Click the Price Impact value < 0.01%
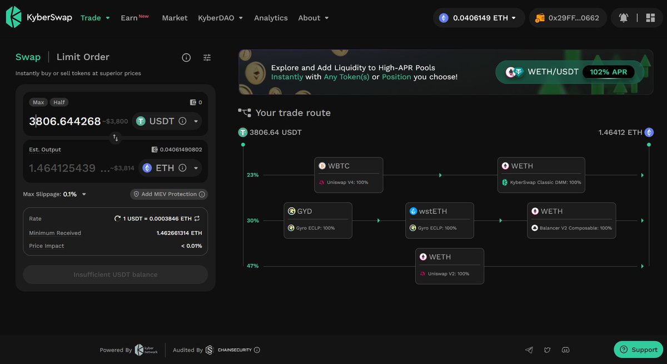This screenshot has width=667, height=364. pos(191,246)
